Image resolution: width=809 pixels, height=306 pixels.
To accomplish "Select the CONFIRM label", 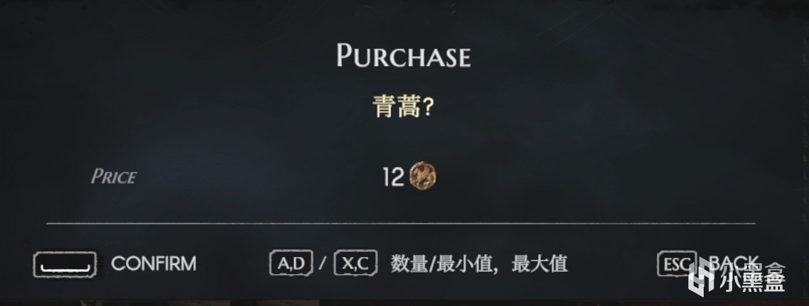I will click(154, 264).
